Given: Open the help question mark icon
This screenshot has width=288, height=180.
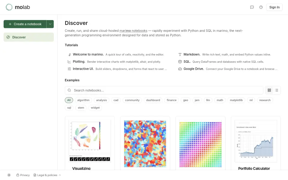Looking at the screenshot, I should tap(261, 7).
